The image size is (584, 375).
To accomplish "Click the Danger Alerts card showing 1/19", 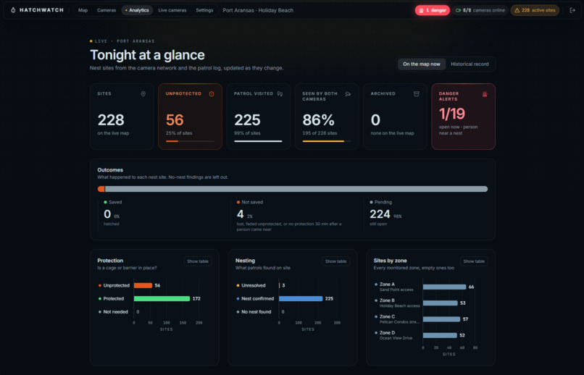I will click(463, 117).
